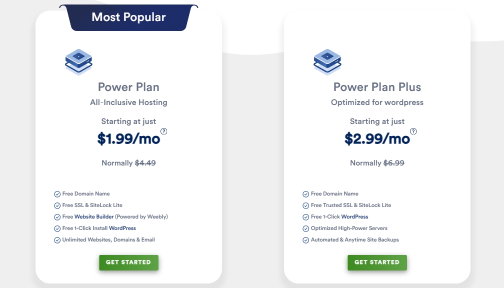Click checkmark beside Free SSL & SiteLock Lite
This screenshot has width=504, height=288.
point(57,205)
